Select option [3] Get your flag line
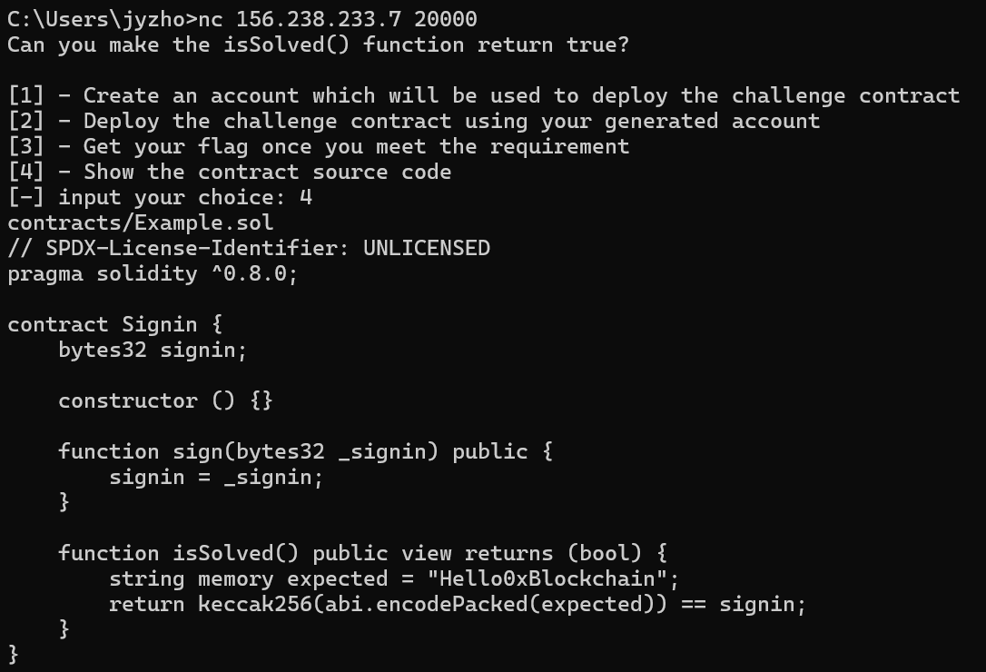Screen dimensions: 986x672 (318, 146)
